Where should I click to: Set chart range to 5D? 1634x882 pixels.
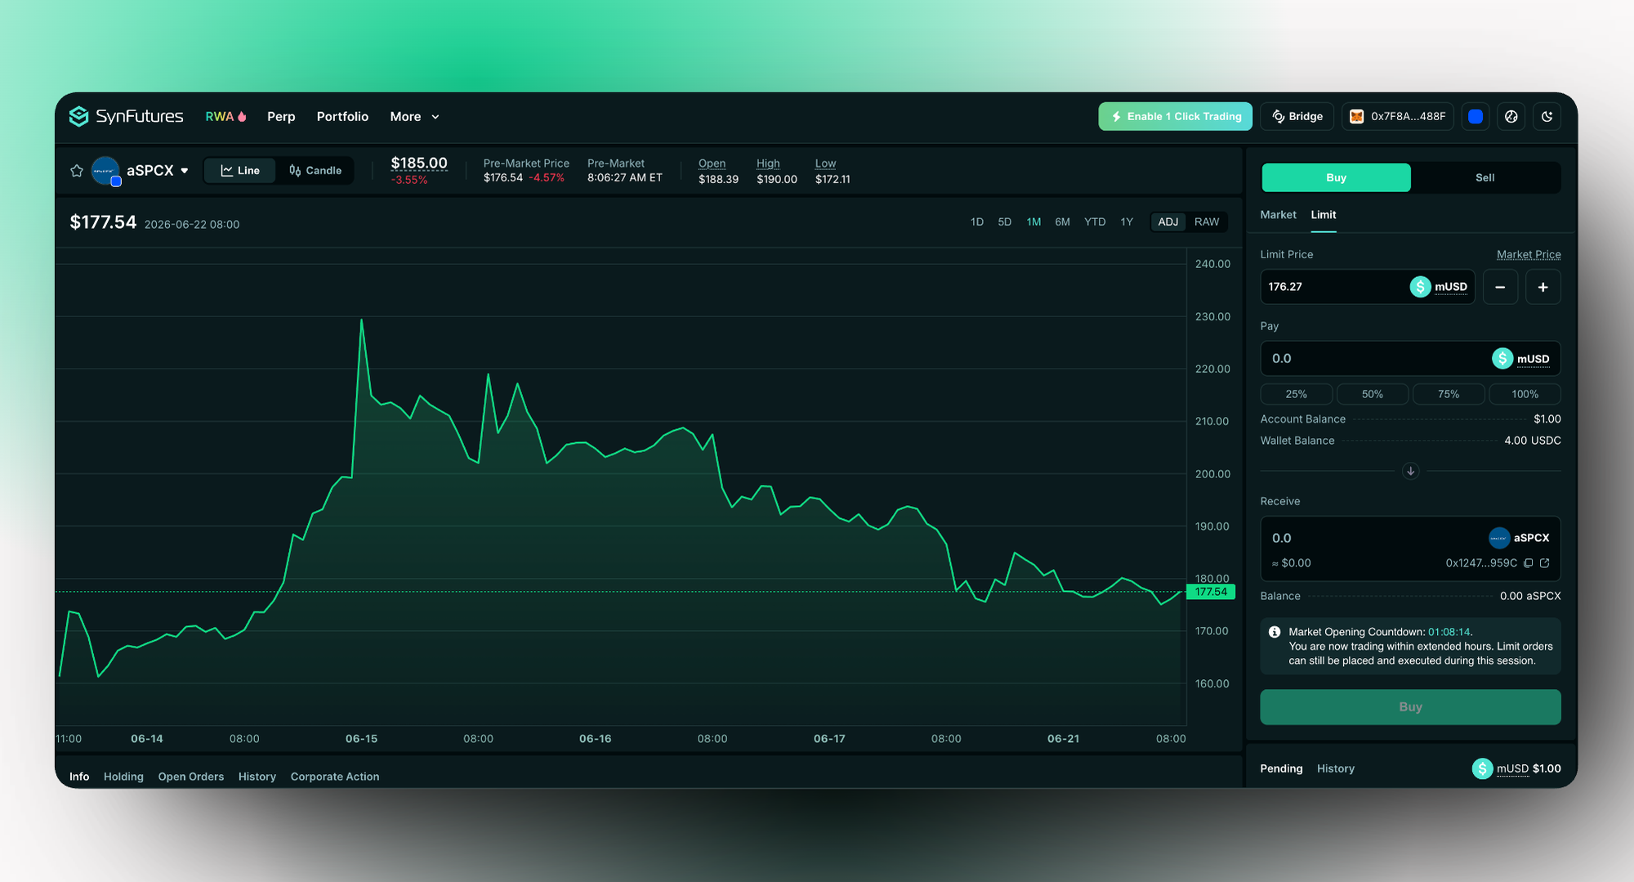coord(1005,222)
